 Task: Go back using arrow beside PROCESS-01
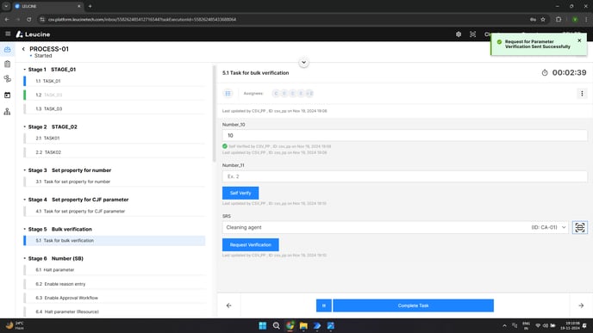point(23,49)
